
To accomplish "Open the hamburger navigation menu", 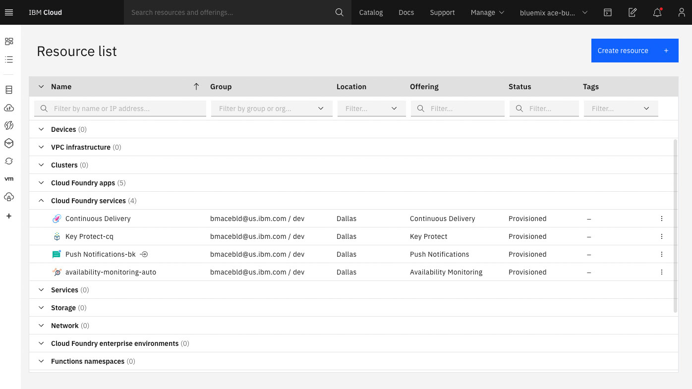I will point(8,12).
